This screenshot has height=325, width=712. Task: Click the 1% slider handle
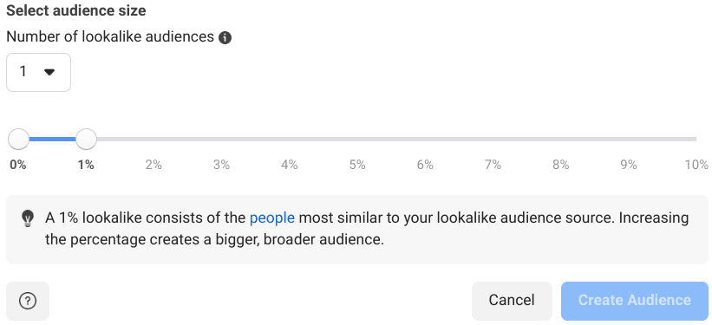[86, 139]
